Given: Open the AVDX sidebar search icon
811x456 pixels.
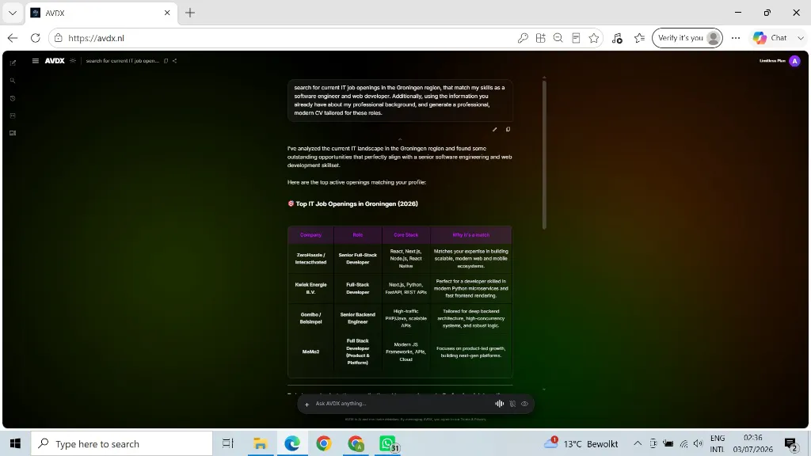Looking at the screenshot, I should coord(13,81).
